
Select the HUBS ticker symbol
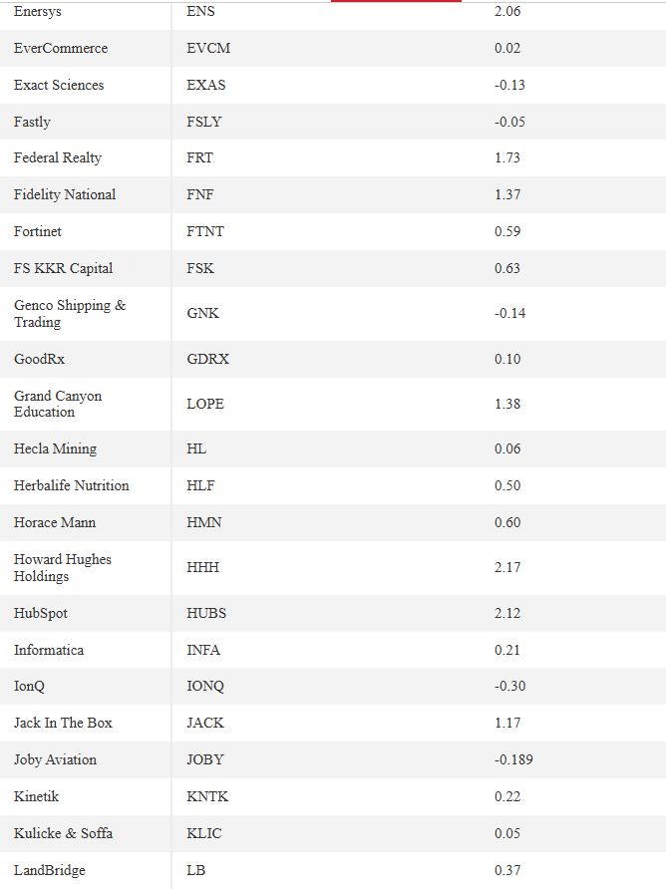206,613
